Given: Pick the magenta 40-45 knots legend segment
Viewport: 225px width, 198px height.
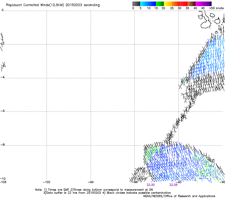Looking at the screenshot, I should point(199,4).
